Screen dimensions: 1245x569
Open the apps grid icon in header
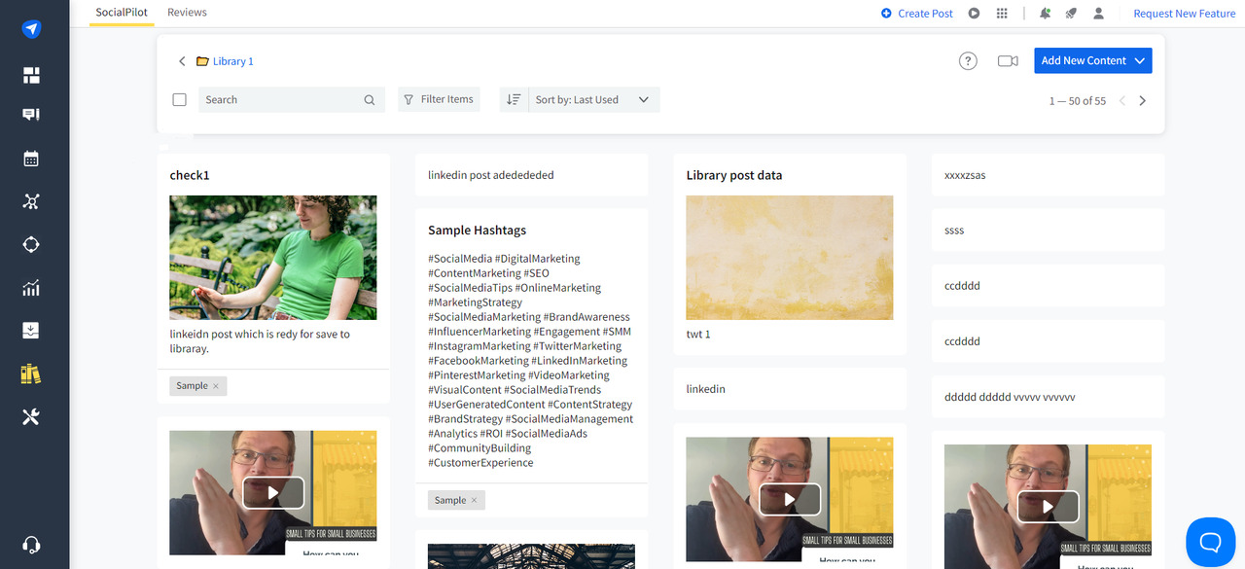point(1002,14)
